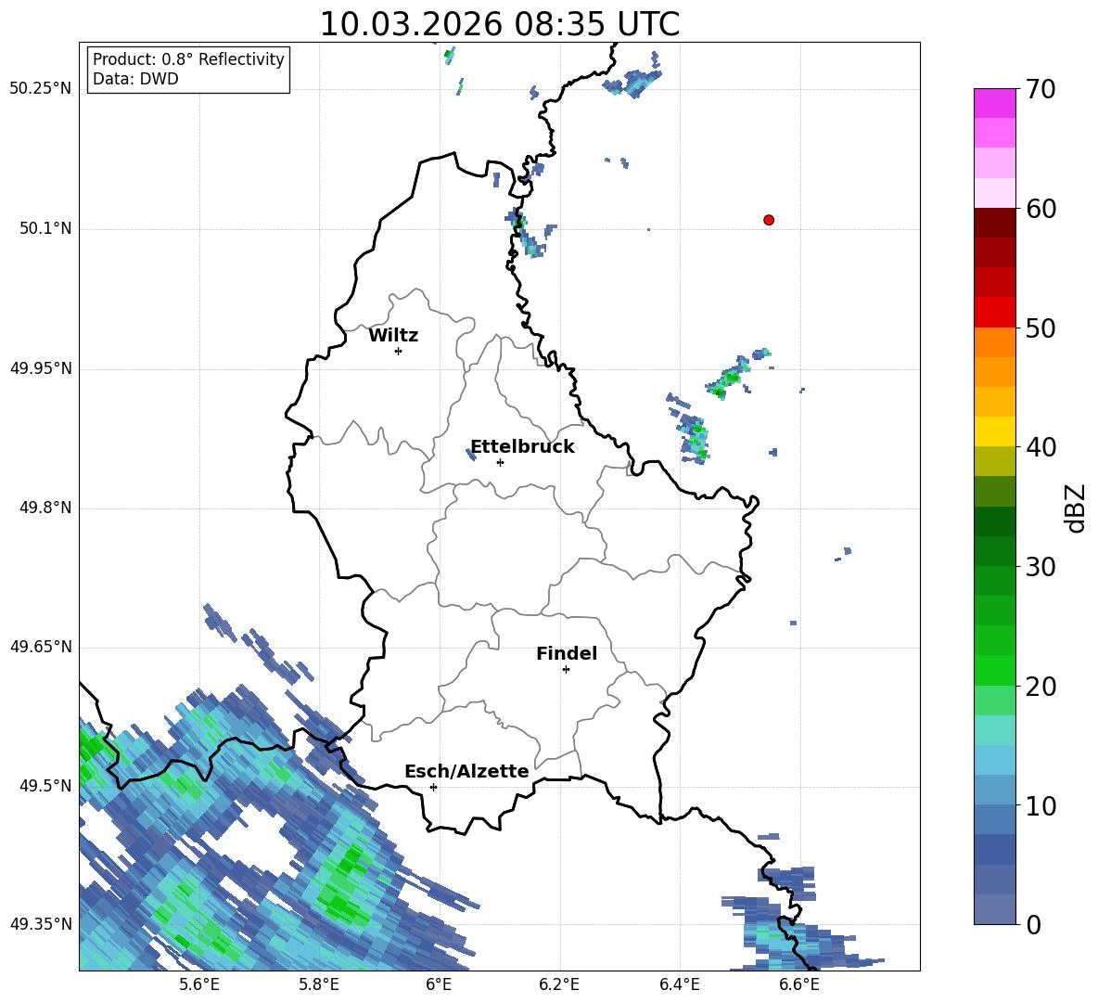Click the Findel station cross marker
The width and height of the screenshot is (1098, 1003).
[x=566, y=670]
